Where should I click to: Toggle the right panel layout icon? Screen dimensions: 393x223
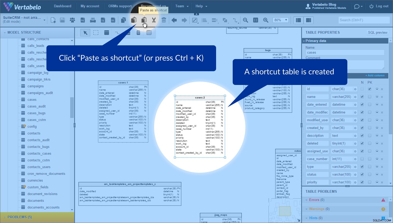[308, 20]
